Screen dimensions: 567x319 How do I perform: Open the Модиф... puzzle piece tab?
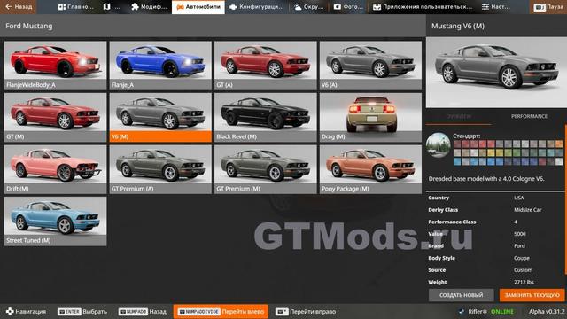(149, 7)
